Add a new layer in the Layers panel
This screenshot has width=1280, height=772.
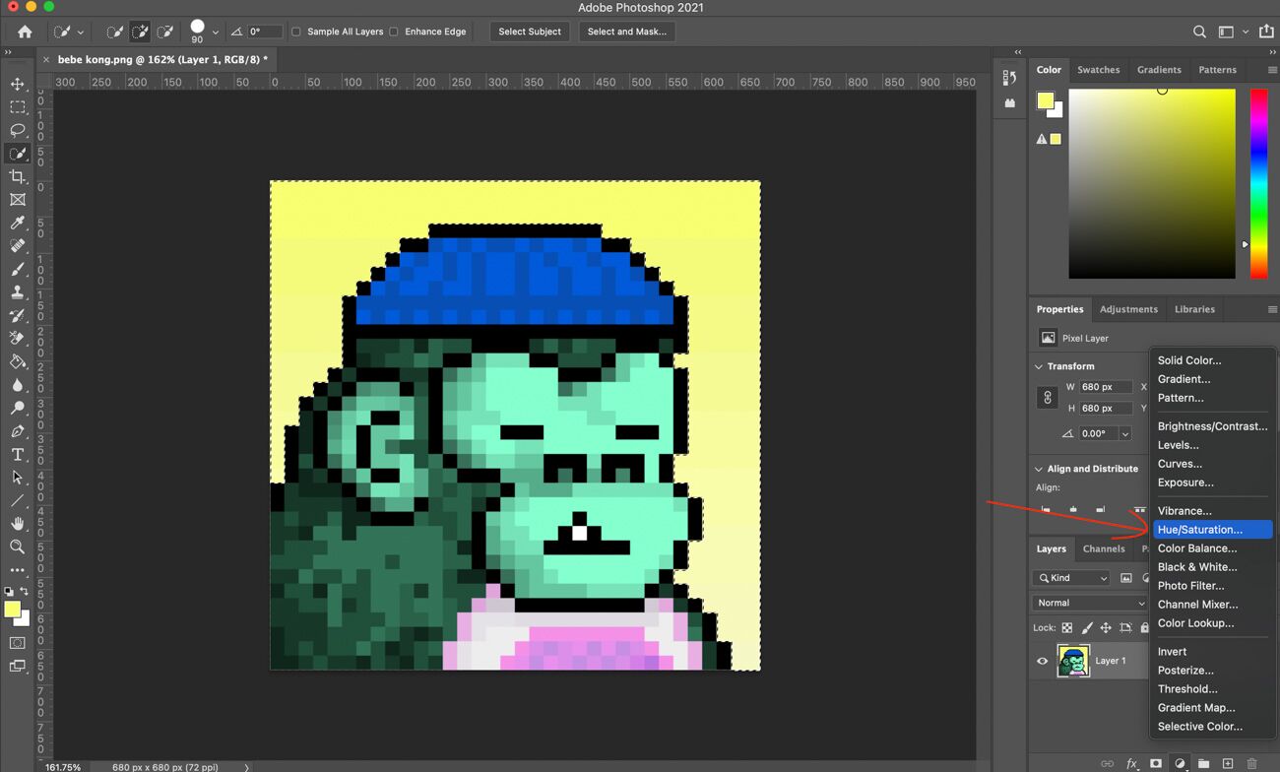pos(1227,763)
